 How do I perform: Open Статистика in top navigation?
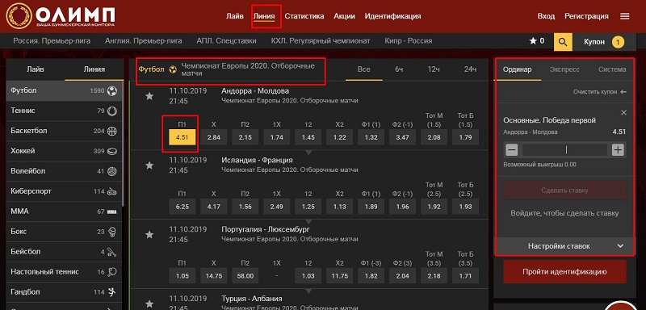(304, 16)
